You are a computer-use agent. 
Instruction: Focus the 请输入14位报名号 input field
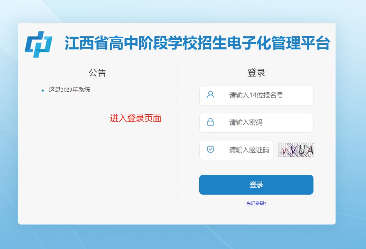pyautogui.click(x=268, y=95)
